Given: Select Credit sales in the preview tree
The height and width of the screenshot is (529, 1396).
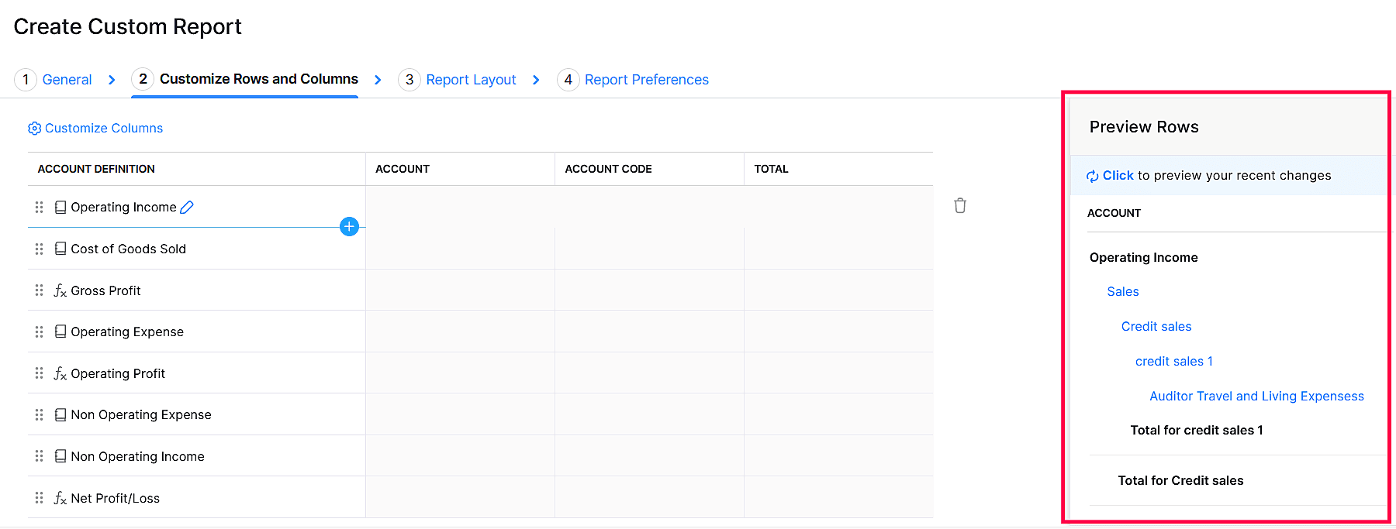Looking at the screenshot, I should click(1156, 327).
